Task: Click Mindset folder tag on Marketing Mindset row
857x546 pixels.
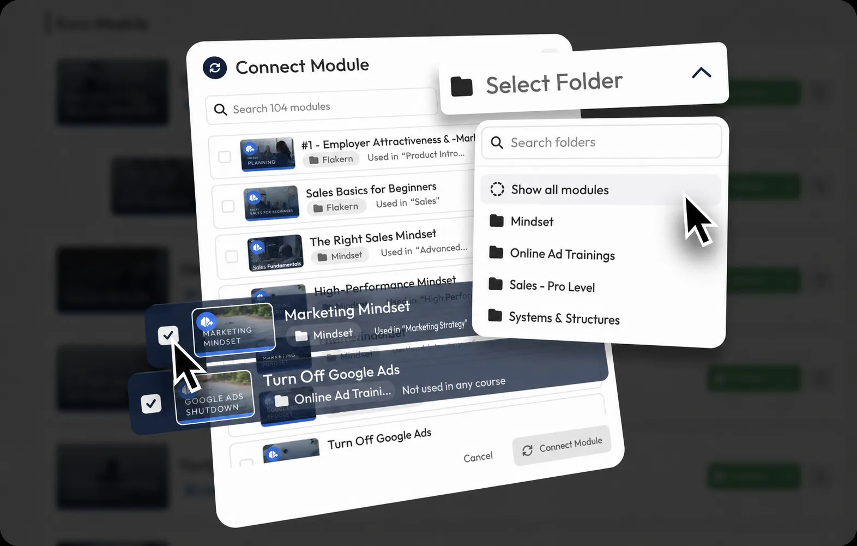Action: click(x=324, y=334)
